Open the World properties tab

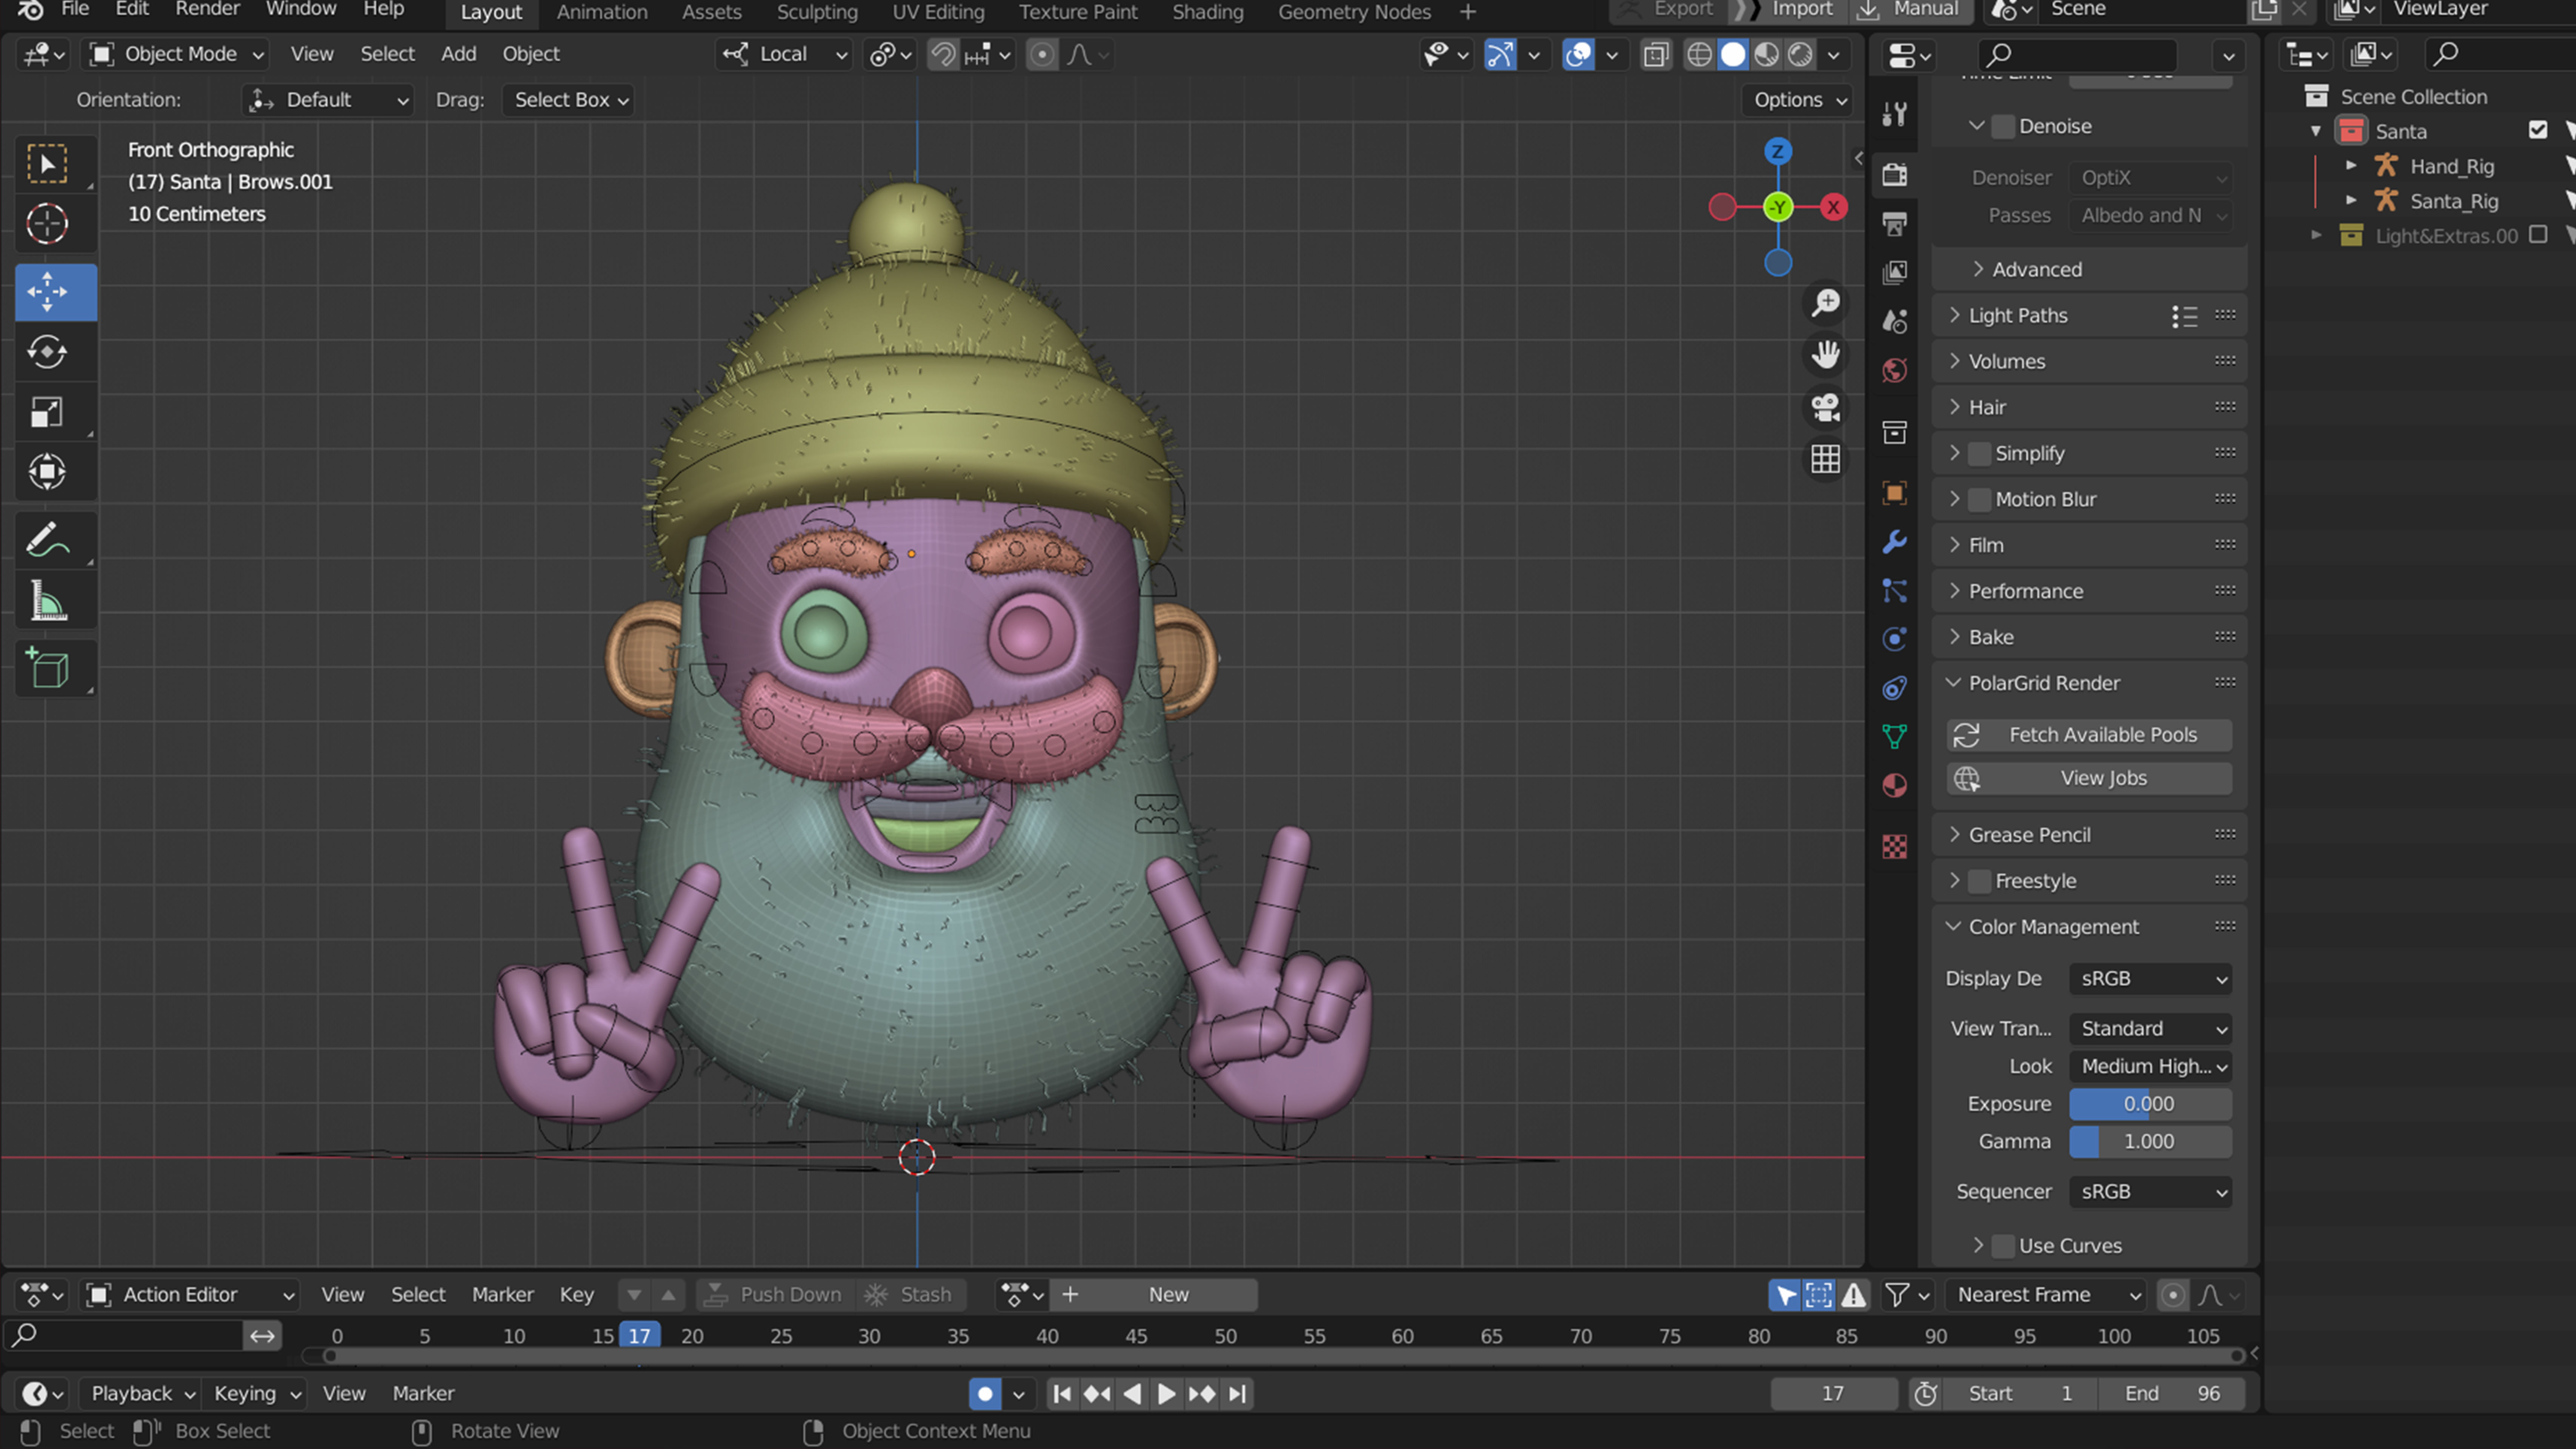[x=1894, y=371]
